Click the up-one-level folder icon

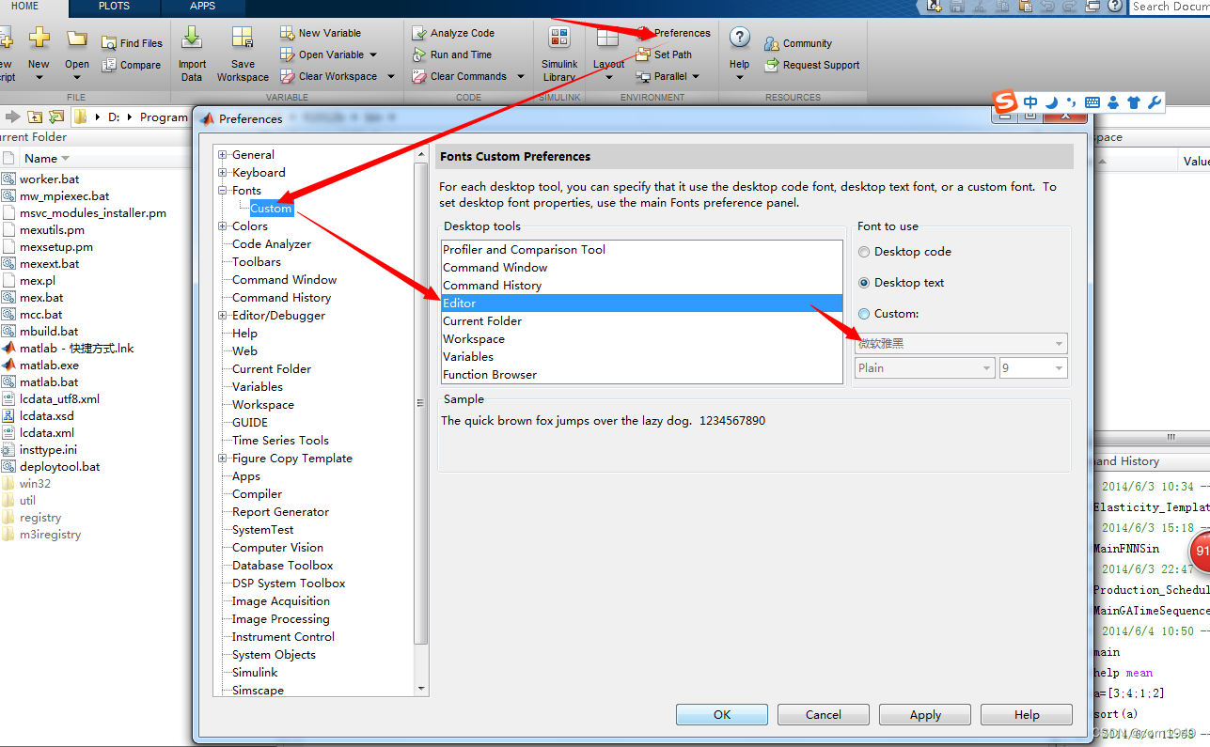(35, 117)
